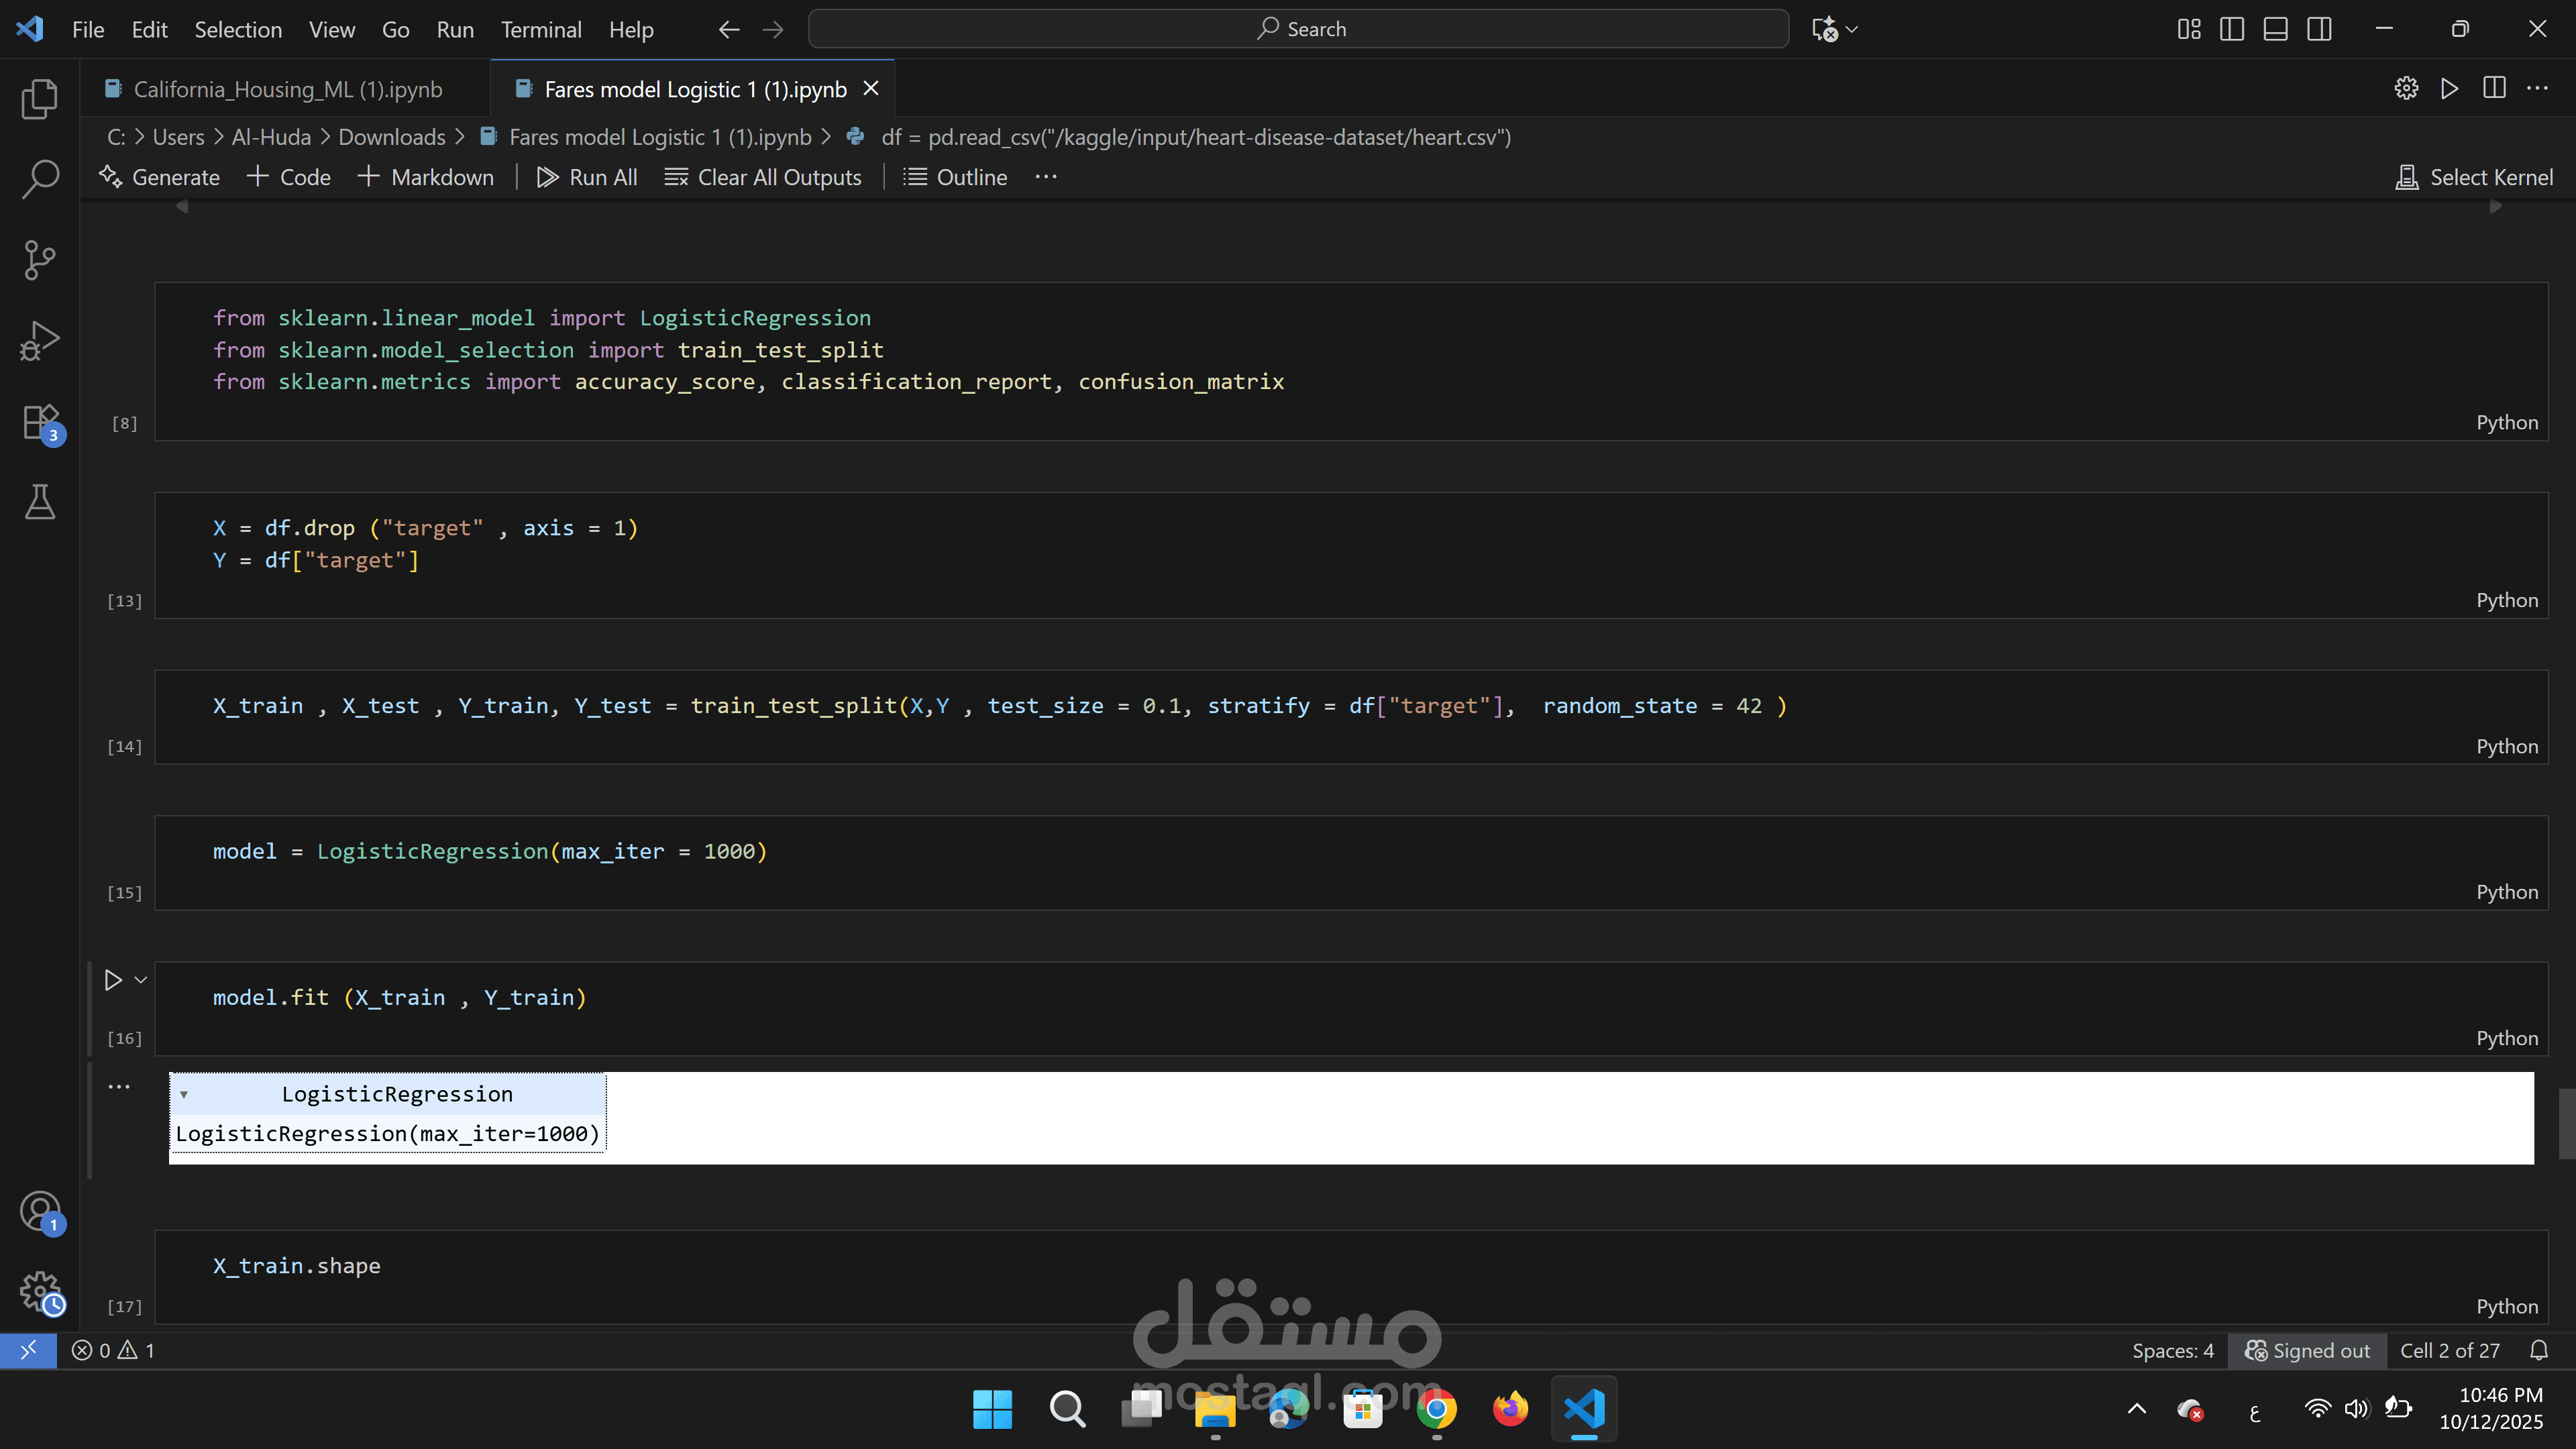Add a new Markdown cell
Image resolution: width=2576 pixels, height=1449 pixels.
coord(426,177)
